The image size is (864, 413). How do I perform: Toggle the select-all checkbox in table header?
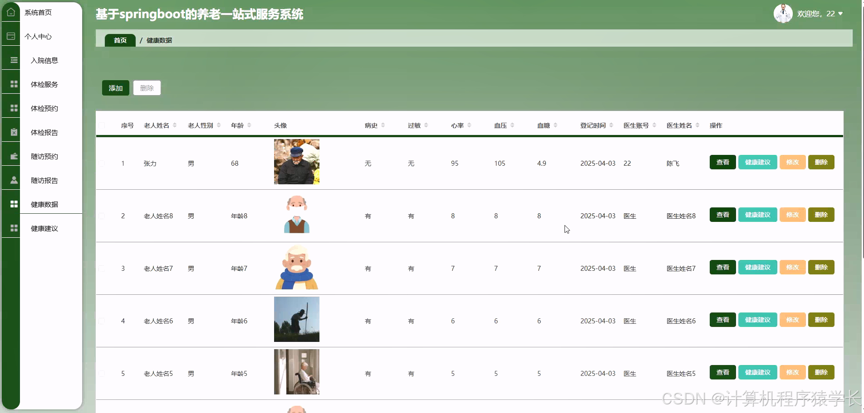[x=102, y=125]
